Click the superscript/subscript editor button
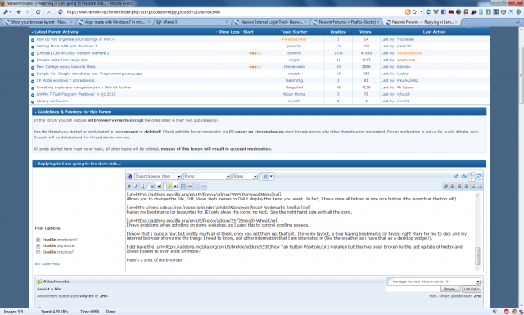This screenshot has height=315, width=524. (152, 187)
